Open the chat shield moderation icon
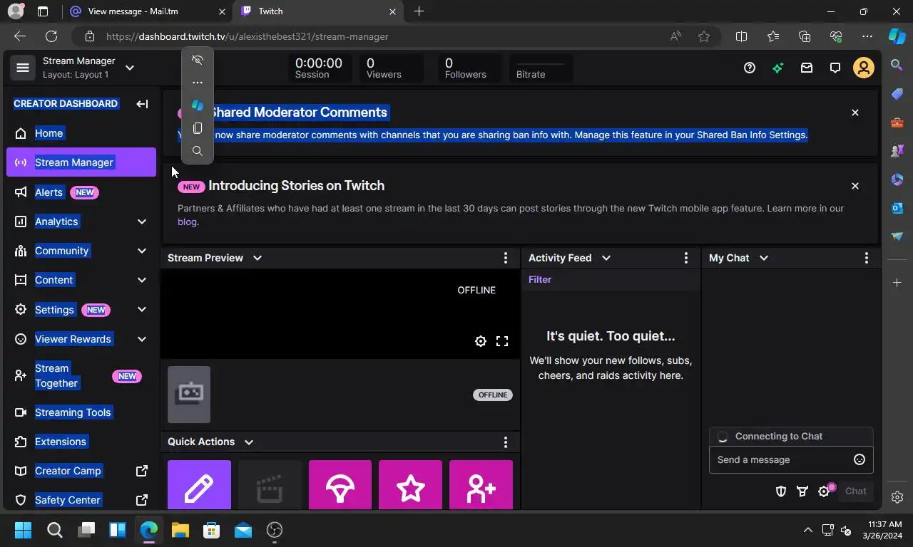913x547 pixels. pos(781,491)
